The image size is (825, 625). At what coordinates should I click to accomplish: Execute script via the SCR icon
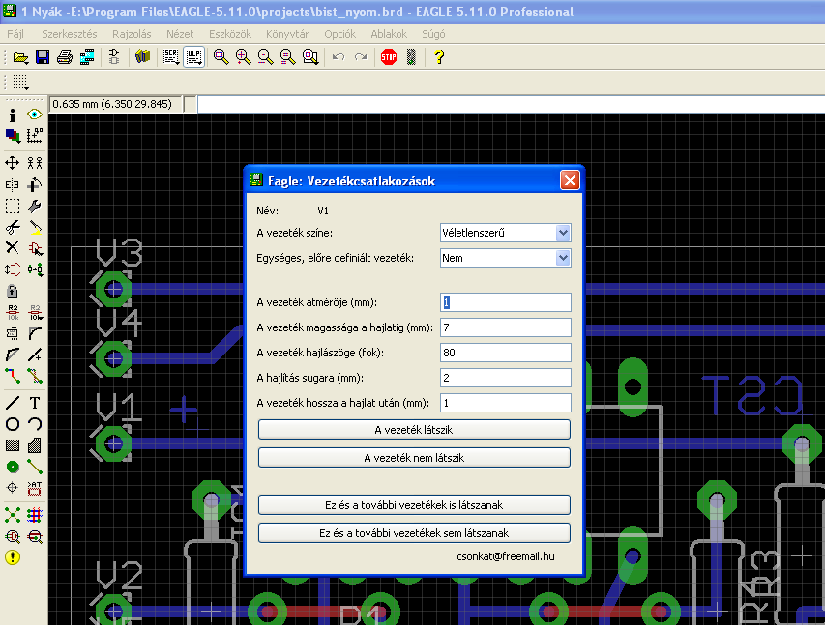point(171,57)
